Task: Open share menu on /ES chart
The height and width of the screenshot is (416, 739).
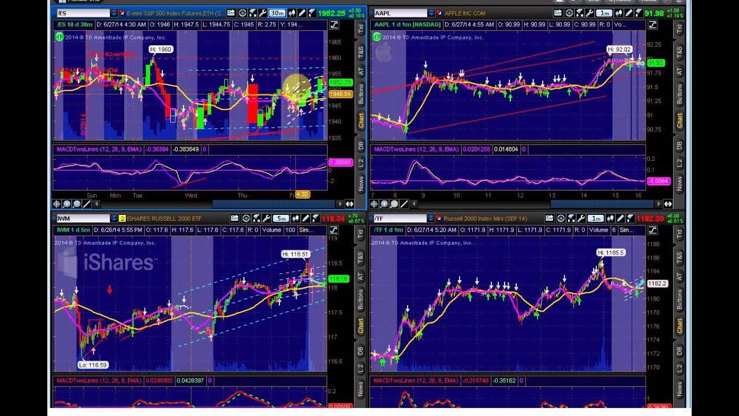Action: 232,13
